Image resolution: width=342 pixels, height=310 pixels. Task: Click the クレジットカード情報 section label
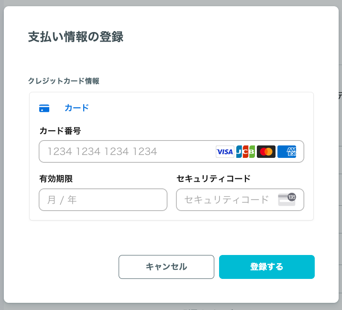point(64,81)
